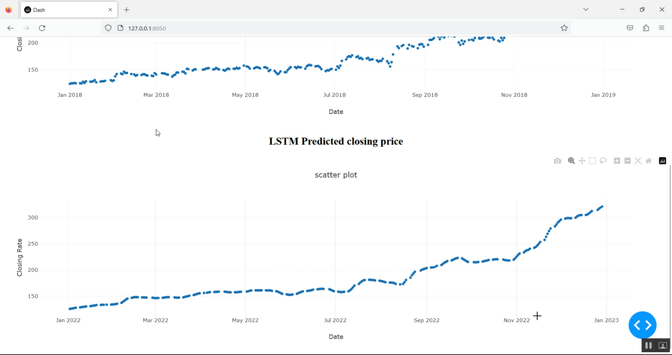Bookmark this page with the star
The width and height of the screenshot is (672, 355).
click(564, 28)
